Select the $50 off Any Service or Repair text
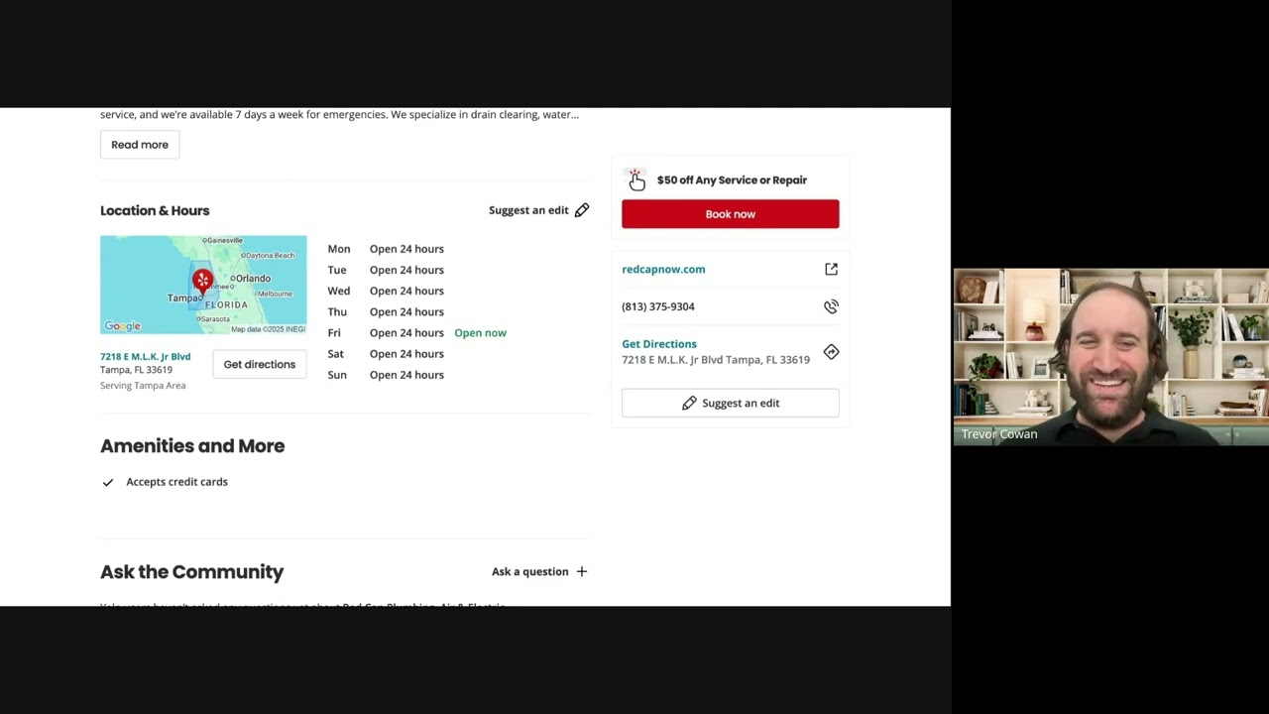This screenshot has height=714, width=1269. pyautogui.click(x=732, y=180)
